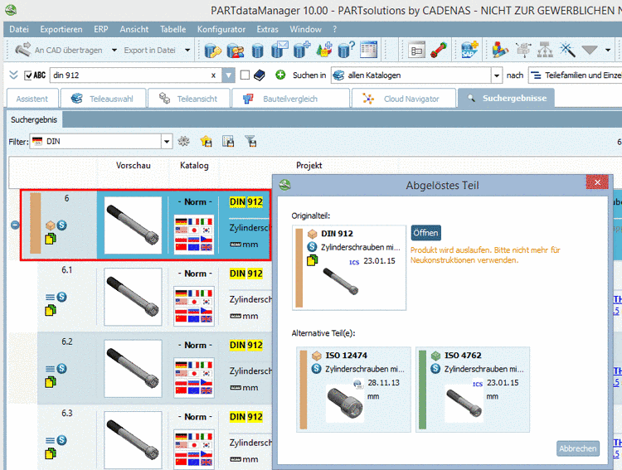Viewport: 622px width, 470px height.
Task: Toggle the ABC text search checkbox
Action: (28, 75)
